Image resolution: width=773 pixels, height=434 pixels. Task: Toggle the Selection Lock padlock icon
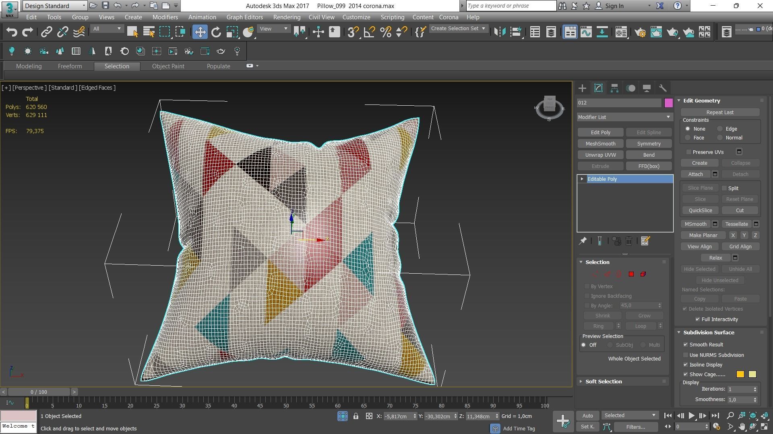[356, 416]
